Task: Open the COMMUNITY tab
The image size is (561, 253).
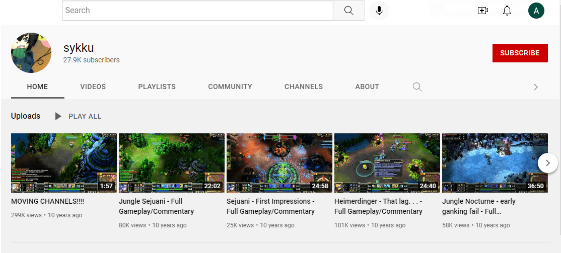Action: pyautogui.click(x=230, y=87)
